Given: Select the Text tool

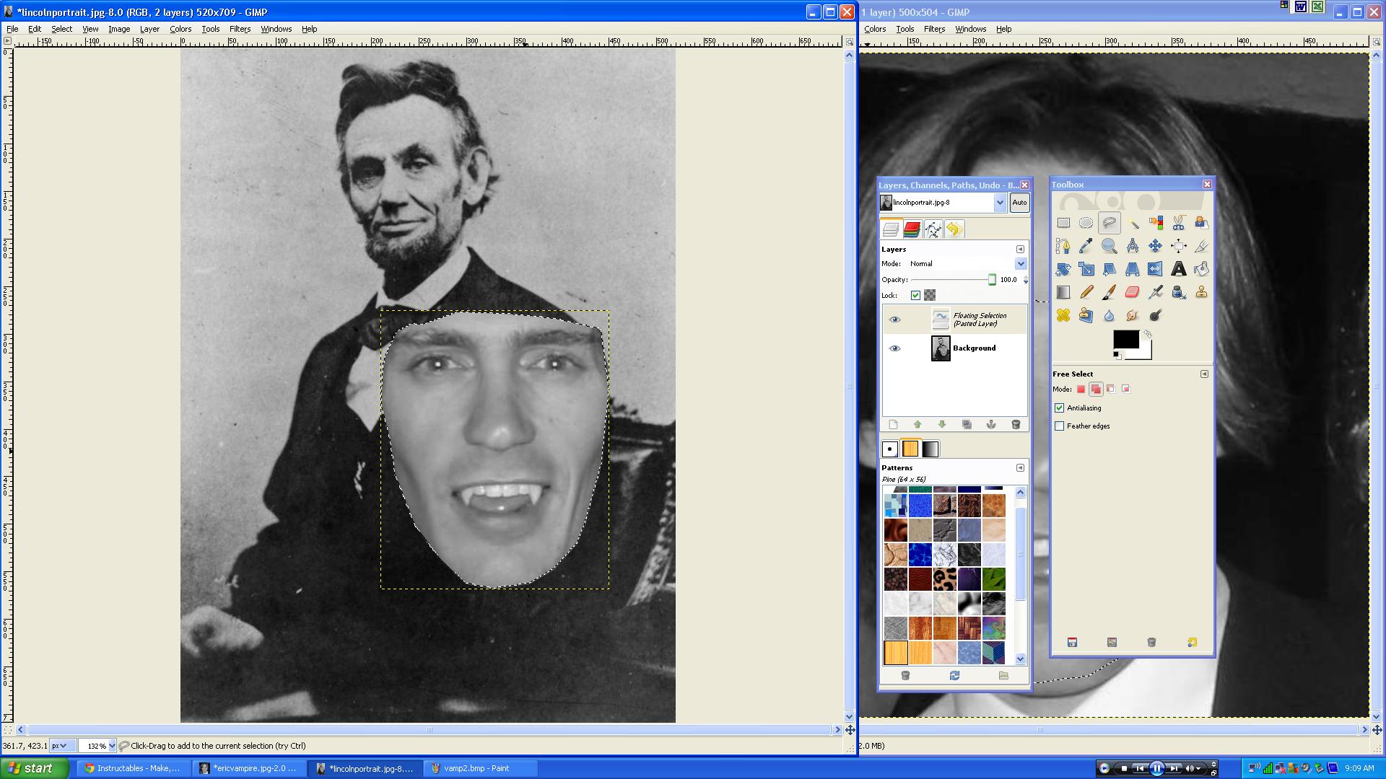Looking at the screenshot, I should [1179, 269].
